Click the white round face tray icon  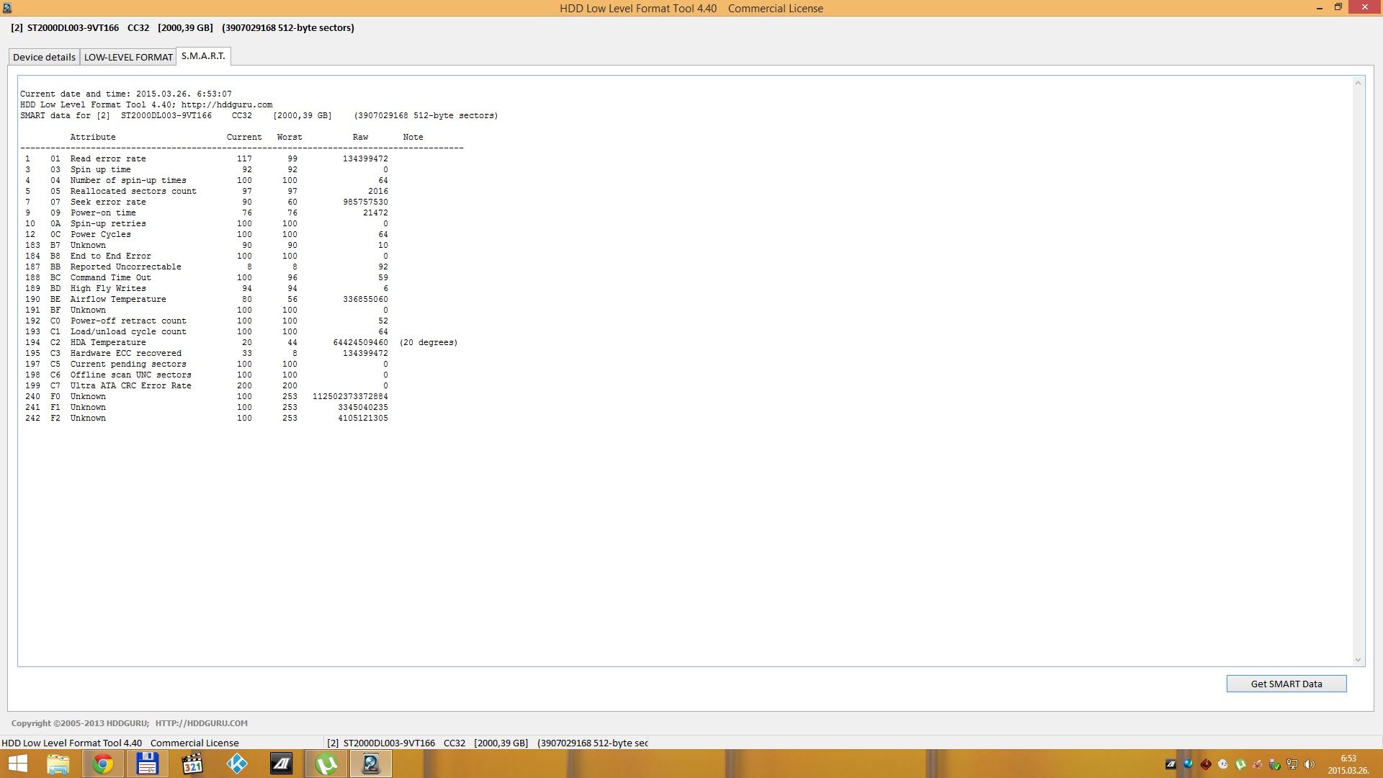1222,764
